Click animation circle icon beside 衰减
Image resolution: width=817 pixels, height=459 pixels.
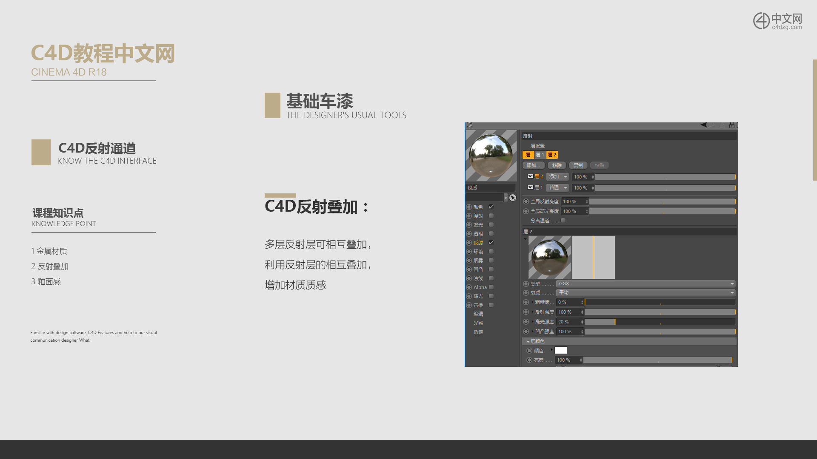tap(526, 293)
